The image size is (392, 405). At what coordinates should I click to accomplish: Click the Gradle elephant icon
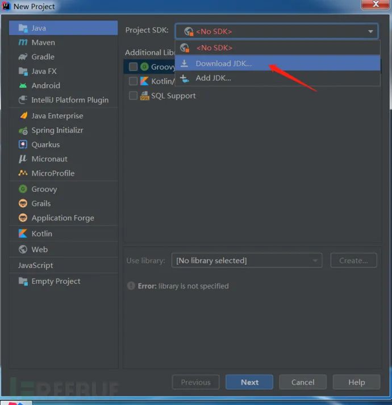23,57
